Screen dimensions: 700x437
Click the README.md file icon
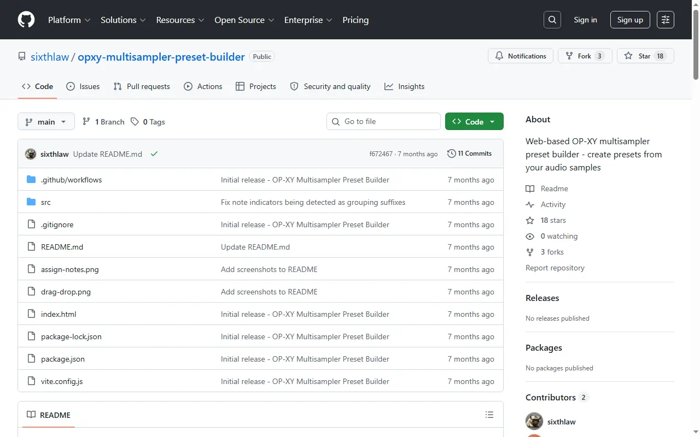(31, 247)
